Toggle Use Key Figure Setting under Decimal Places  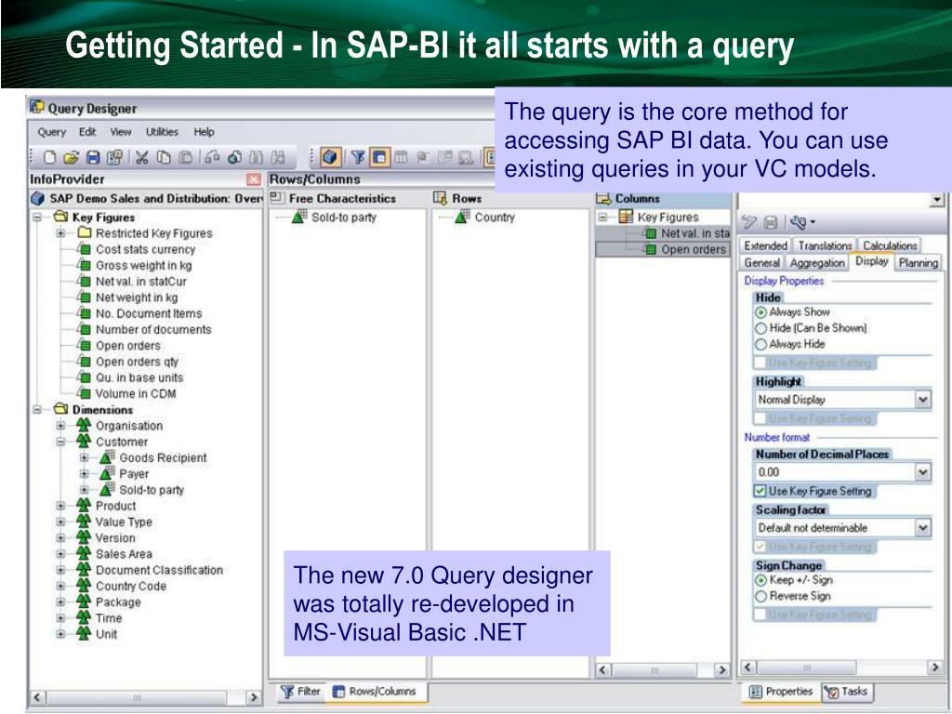pyautogui.click(x=760, y=491)
